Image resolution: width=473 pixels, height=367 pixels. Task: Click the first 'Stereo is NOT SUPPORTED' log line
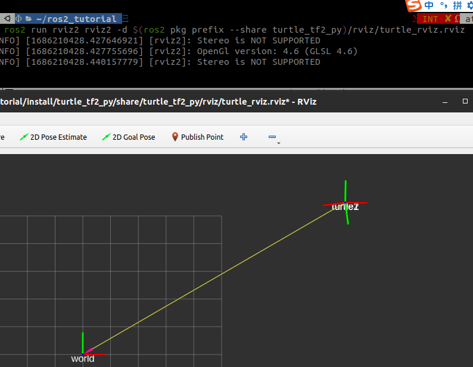coord(259,40)
